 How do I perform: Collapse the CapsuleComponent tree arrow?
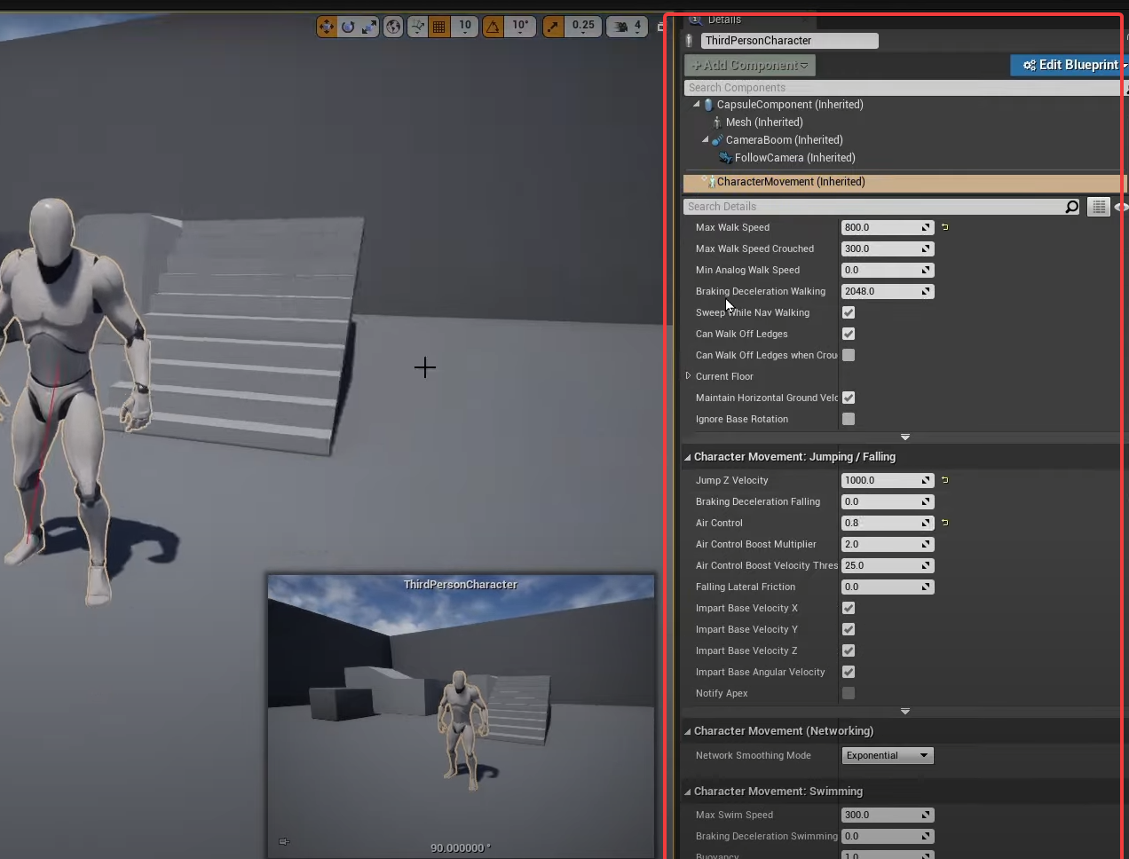point(696,104)
